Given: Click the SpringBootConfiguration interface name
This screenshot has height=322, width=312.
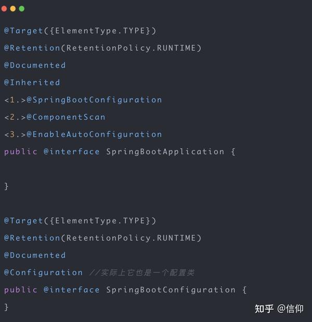Looking at the screenshot, I should (x=171, y=290).
